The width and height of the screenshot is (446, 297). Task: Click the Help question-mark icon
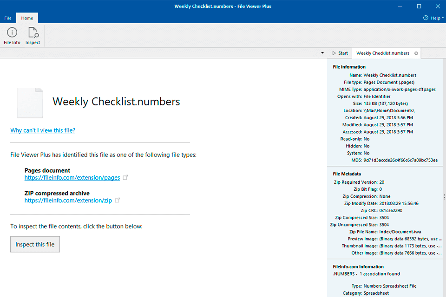point(426,18)
